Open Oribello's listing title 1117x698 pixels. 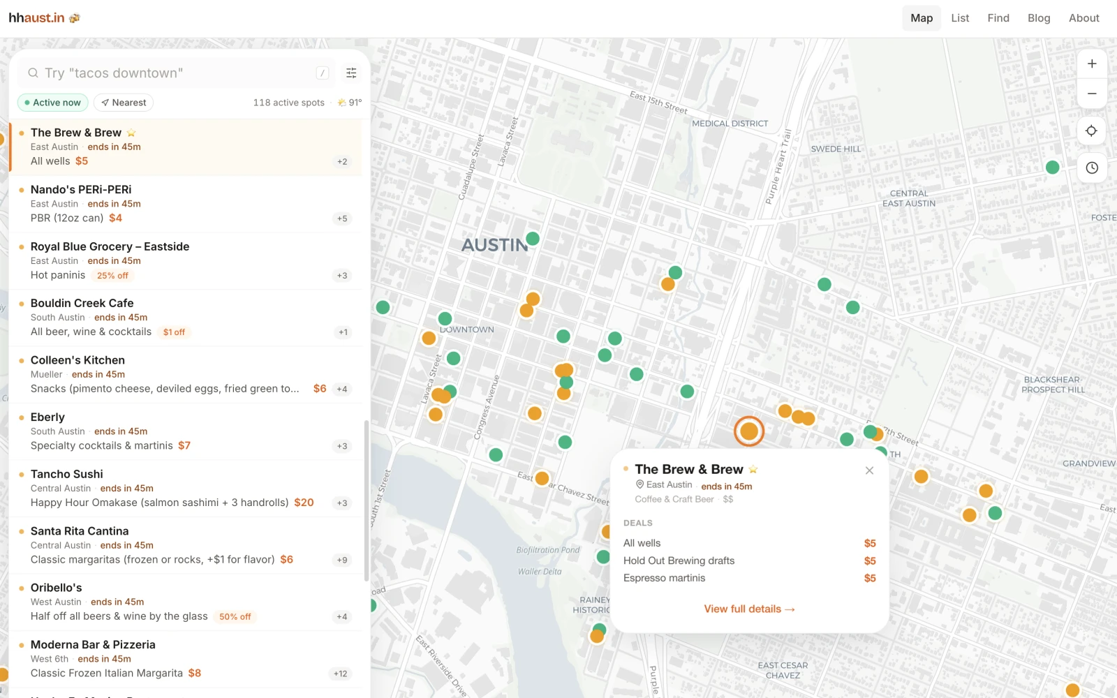pyautogui.click(x=57, y=588)
